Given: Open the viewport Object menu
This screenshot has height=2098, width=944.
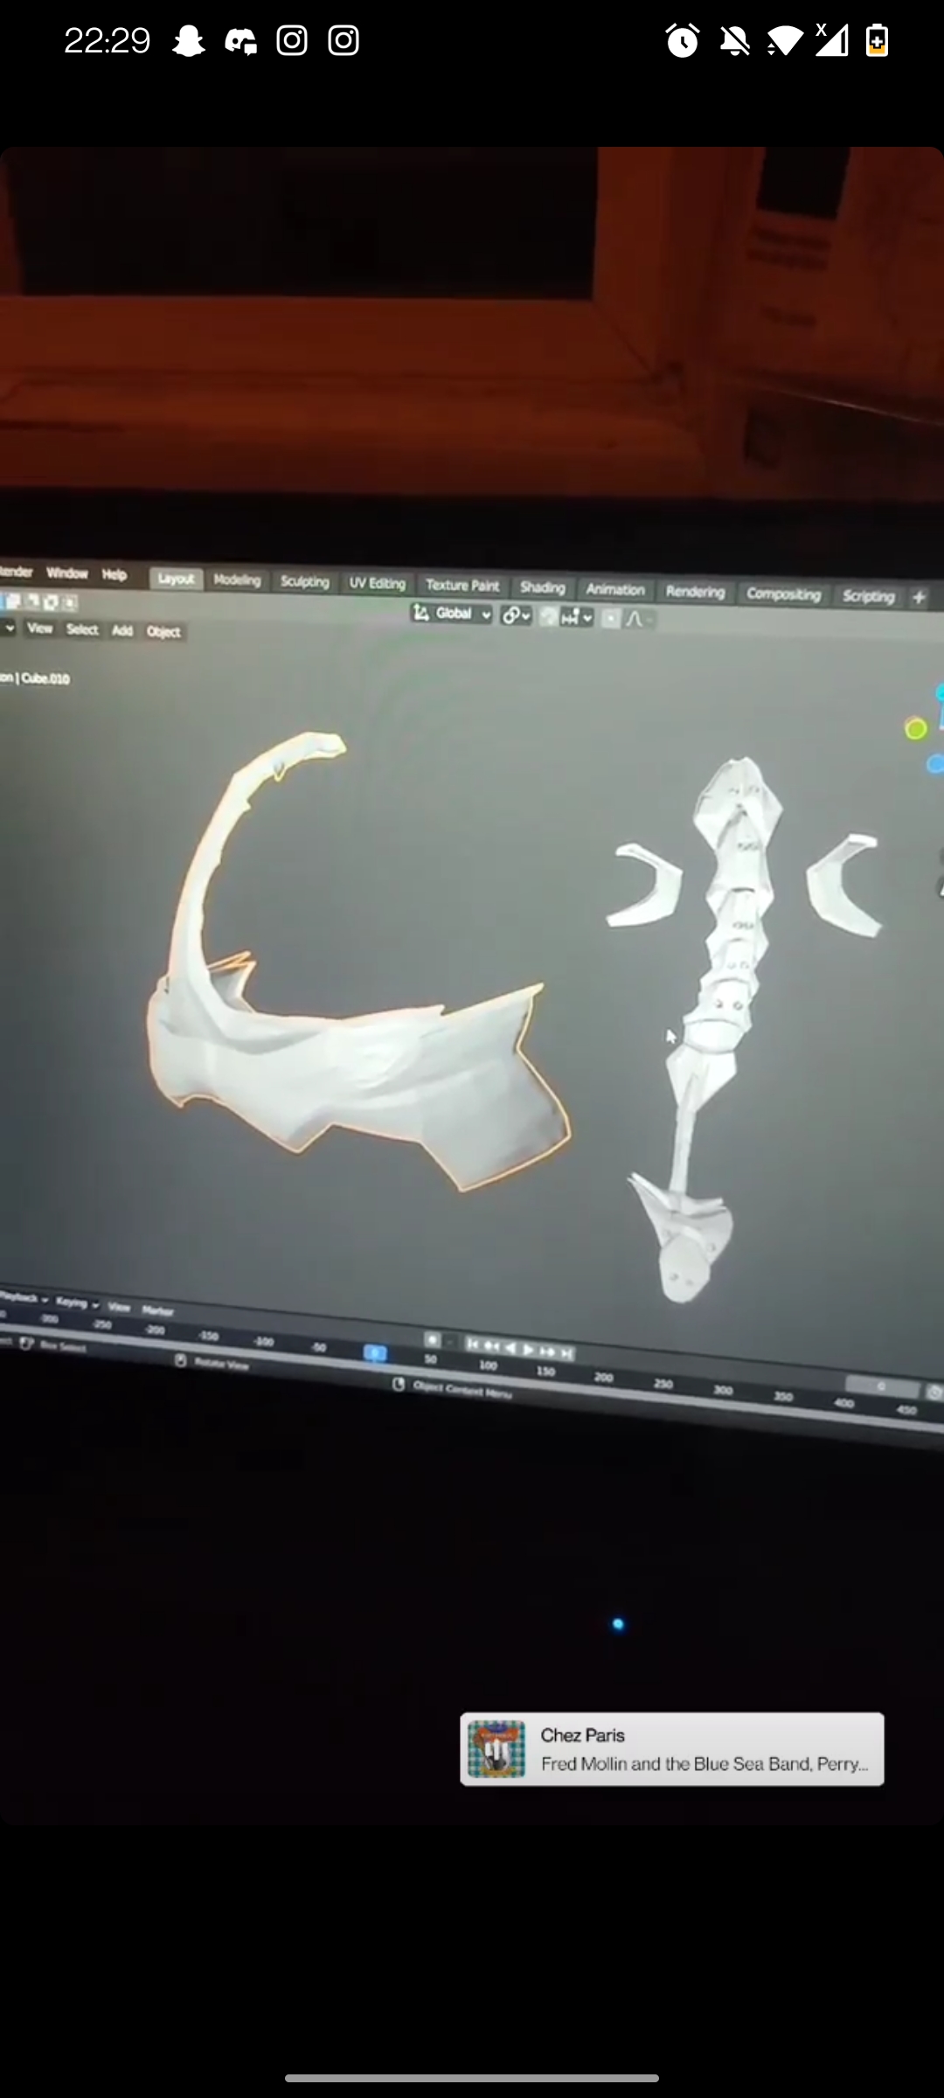Looking at the screenshot, I should [163, 631].
